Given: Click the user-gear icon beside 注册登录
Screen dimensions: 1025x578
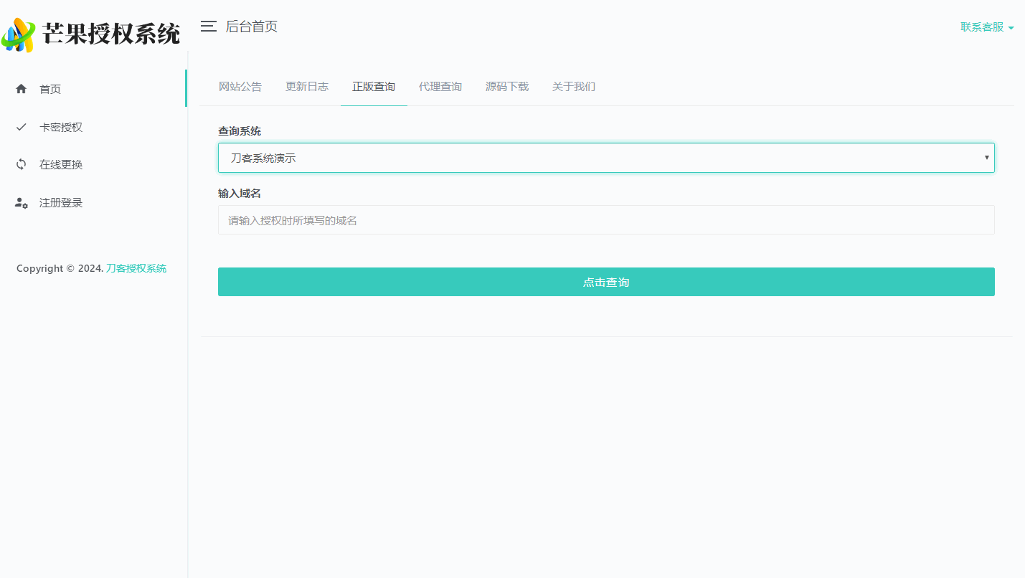Looking at the screenshot, I should click(22, 203).
